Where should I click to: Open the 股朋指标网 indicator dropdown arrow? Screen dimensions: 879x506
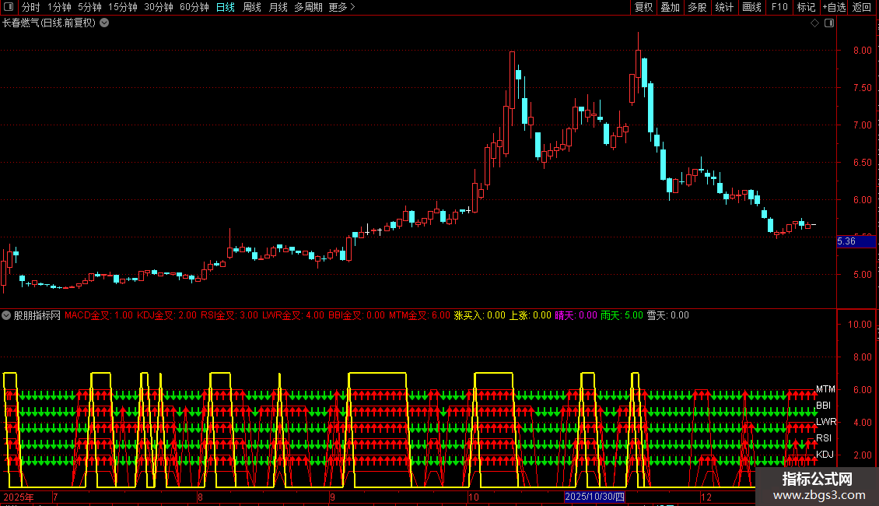pos(6,315)
